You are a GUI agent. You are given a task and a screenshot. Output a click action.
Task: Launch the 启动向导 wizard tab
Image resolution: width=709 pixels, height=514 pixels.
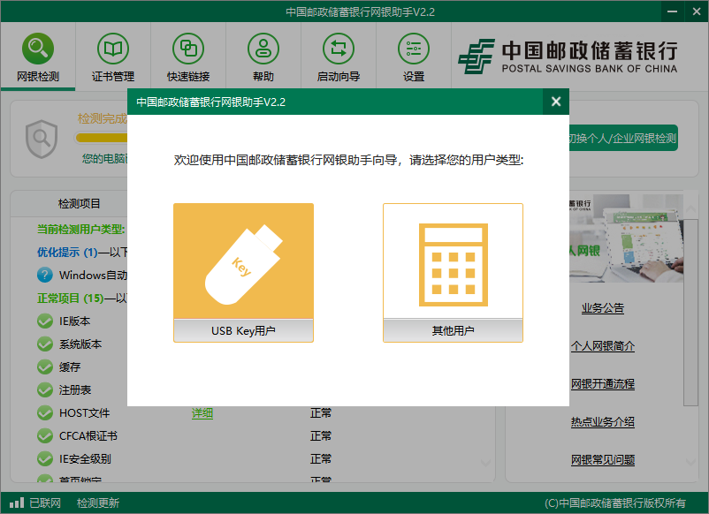click(x=339, y=57)
